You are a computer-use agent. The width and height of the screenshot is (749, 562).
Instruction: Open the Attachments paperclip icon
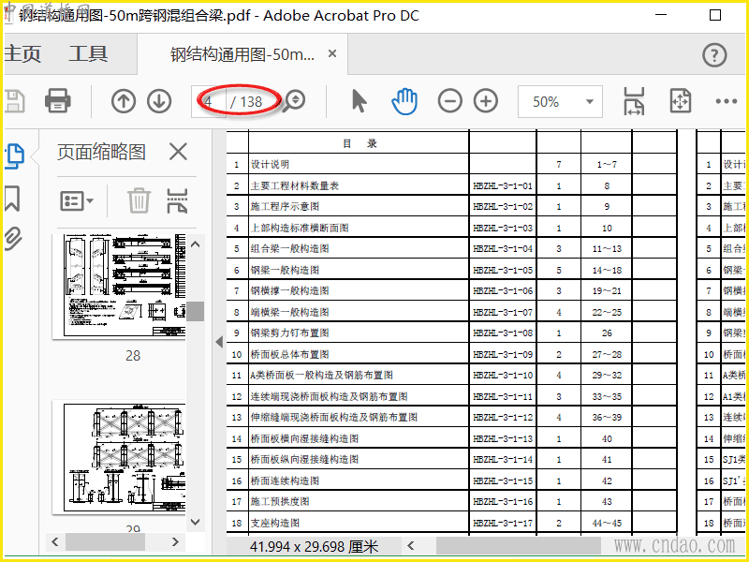pyautogui.click(x=13, y=239)
